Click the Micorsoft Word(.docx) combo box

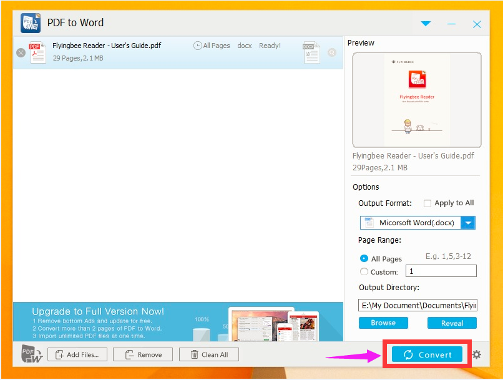pyautogui.click(x=418, y=223)
